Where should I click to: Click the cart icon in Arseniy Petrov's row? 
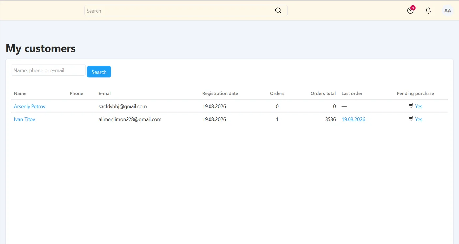pos(411,106)
